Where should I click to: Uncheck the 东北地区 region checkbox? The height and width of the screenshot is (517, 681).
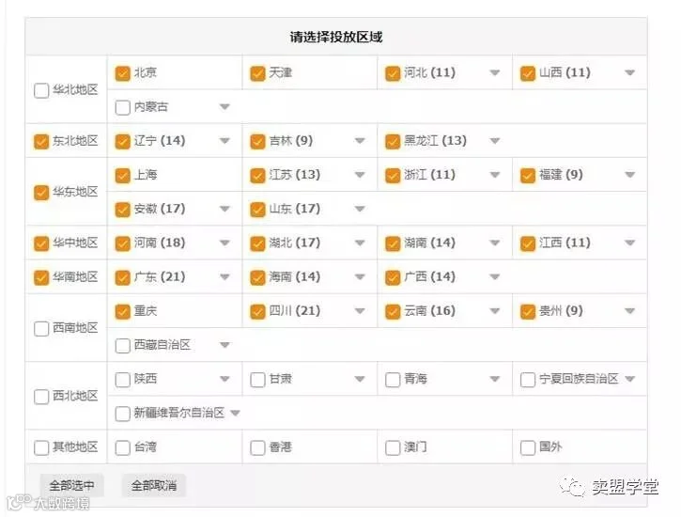pos(41,141)
